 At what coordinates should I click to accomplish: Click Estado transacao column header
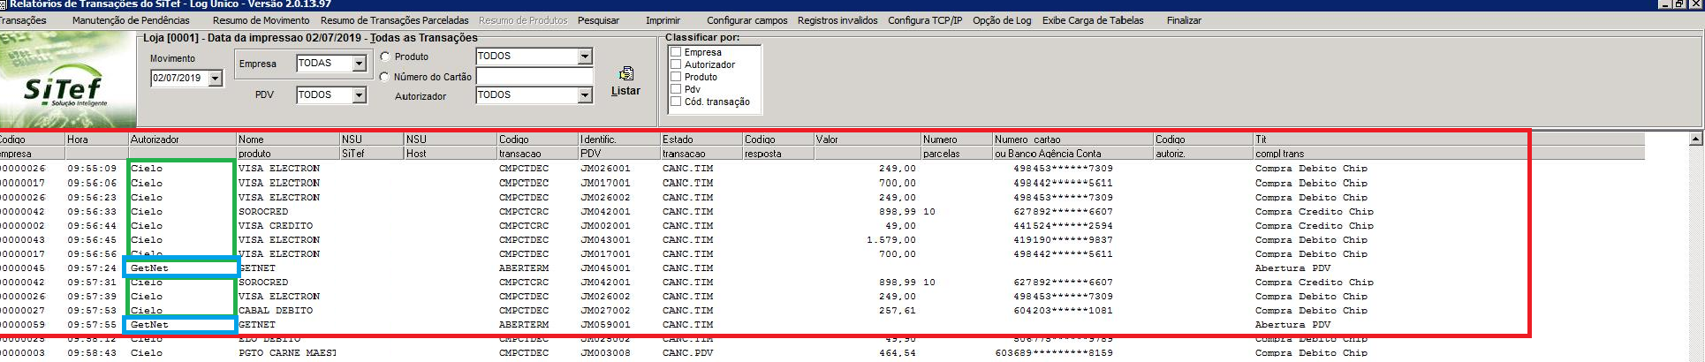(701, 147)
